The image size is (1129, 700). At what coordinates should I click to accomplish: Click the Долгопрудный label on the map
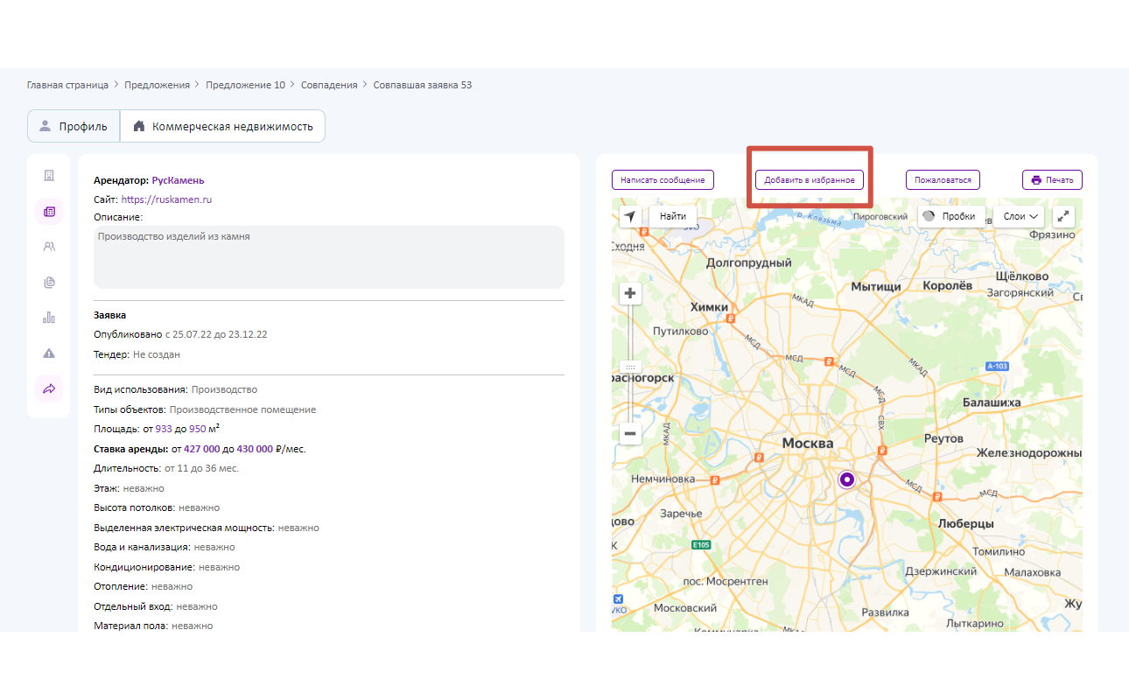pyautogui.click(x=748, y=262)
